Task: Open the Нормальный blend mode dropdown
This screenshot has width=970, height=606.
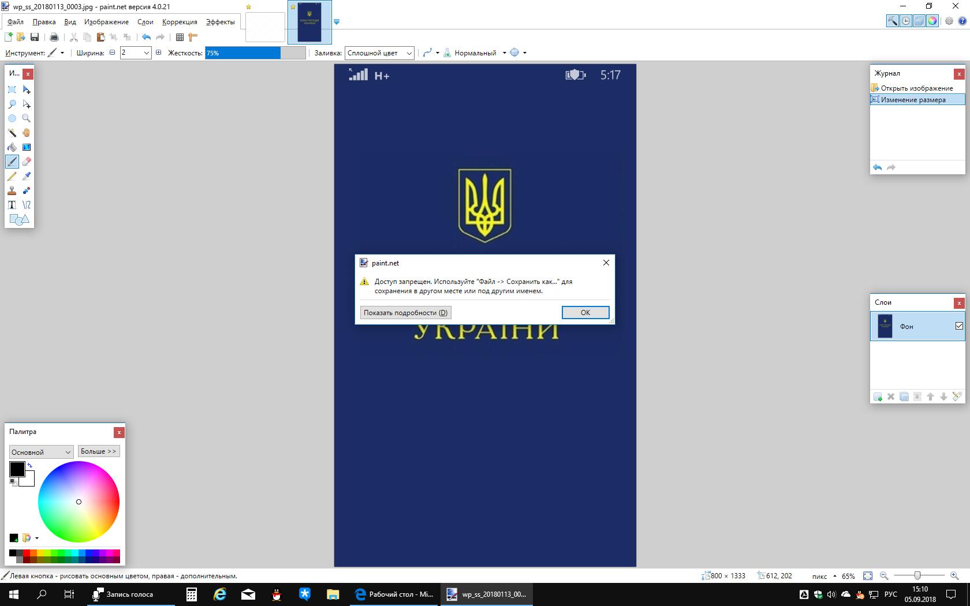Action: (480, 53)
